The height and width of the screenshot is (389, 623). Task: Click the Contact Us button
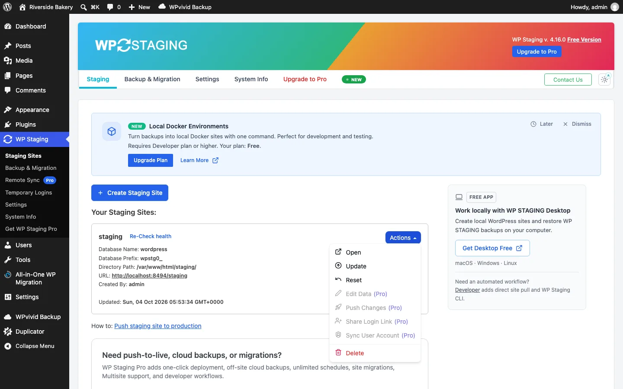(568, 80)
